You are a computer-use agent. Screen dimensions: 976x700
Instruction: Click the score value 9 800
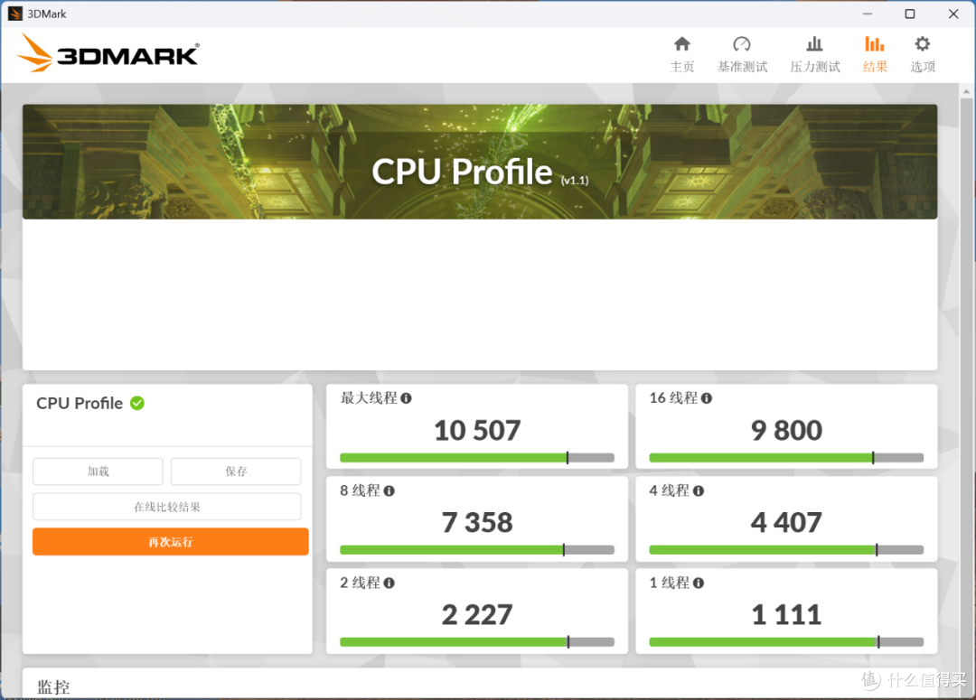[786, 431]
